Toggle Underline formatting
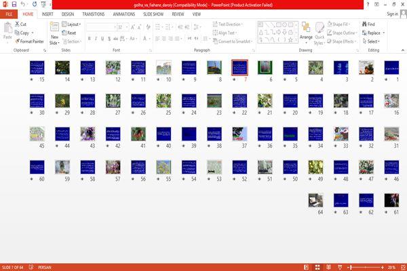The height and width of the screenshot is (271, 407). 102,39
